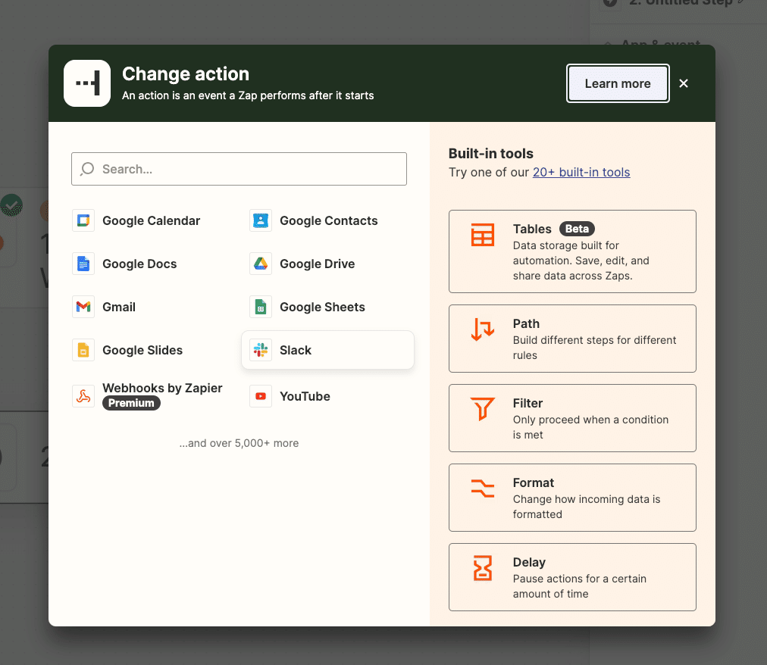Screen dimensions: 767x665
Task: Click the Beta badge on Tables
Action: pyautogui.click(x=578, y=229)
